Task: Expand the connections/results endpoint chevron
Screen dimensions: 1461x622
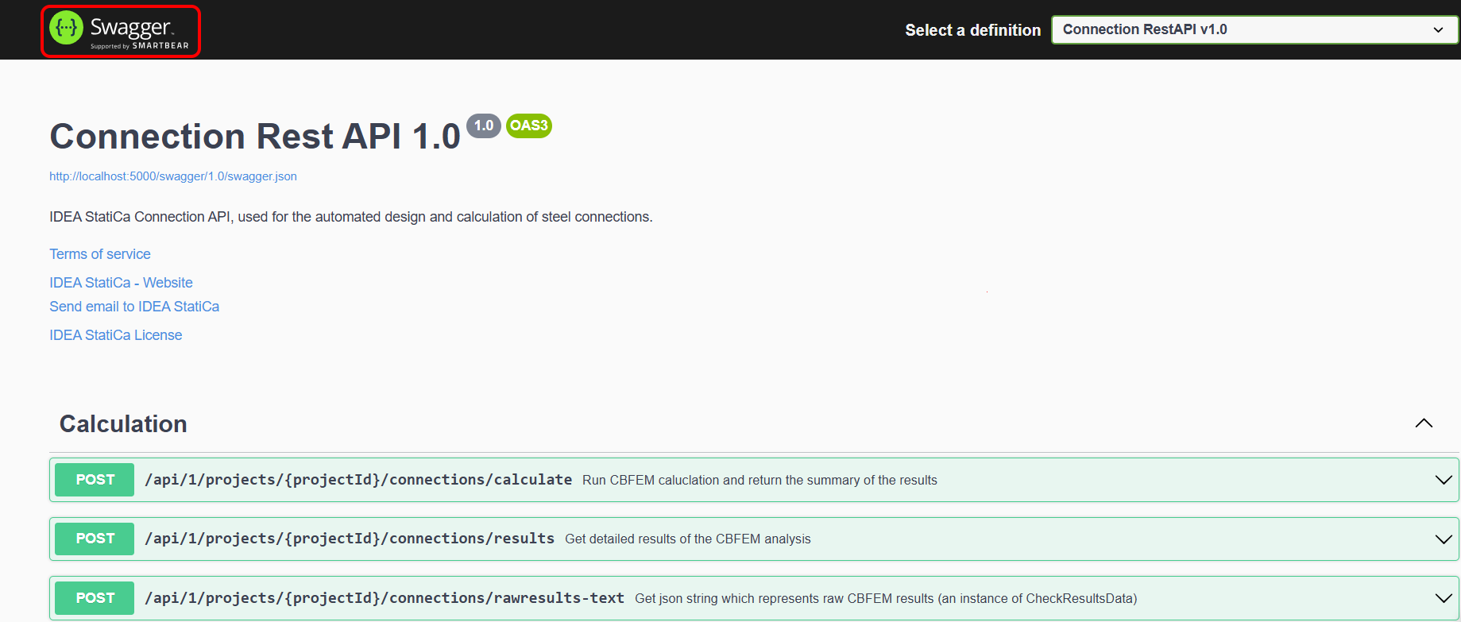Action: (x=1443, y=539)
